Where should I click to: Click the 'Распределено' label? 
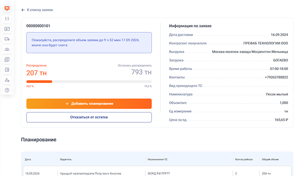36,66
